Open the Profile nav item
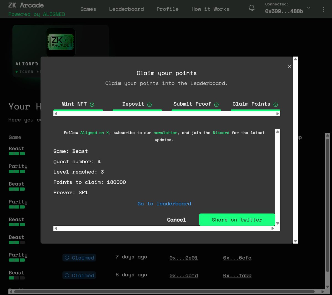332x295 pixels. click(168, 9)
